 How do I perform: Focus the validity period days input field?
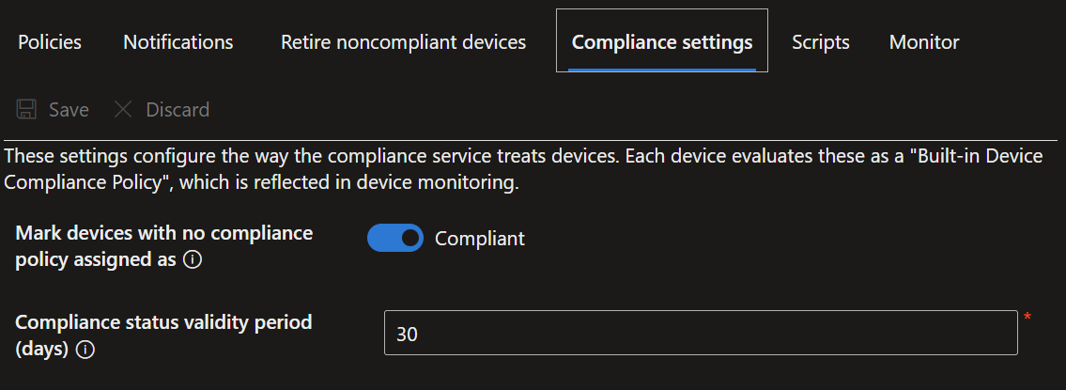click(x=701, y=333)
